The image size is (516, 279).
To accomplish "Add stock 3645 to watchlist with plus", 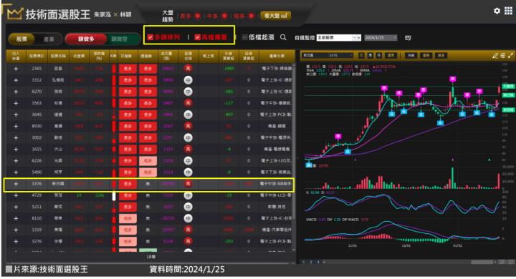I will point(16,114).
